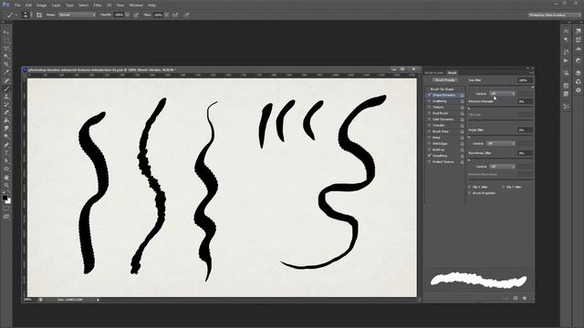Select the Clone Stamp tool
This screenshot has height=328, width=584.
6,97
